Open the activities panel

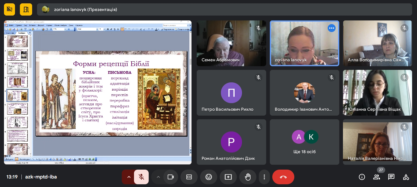(406, 177)
